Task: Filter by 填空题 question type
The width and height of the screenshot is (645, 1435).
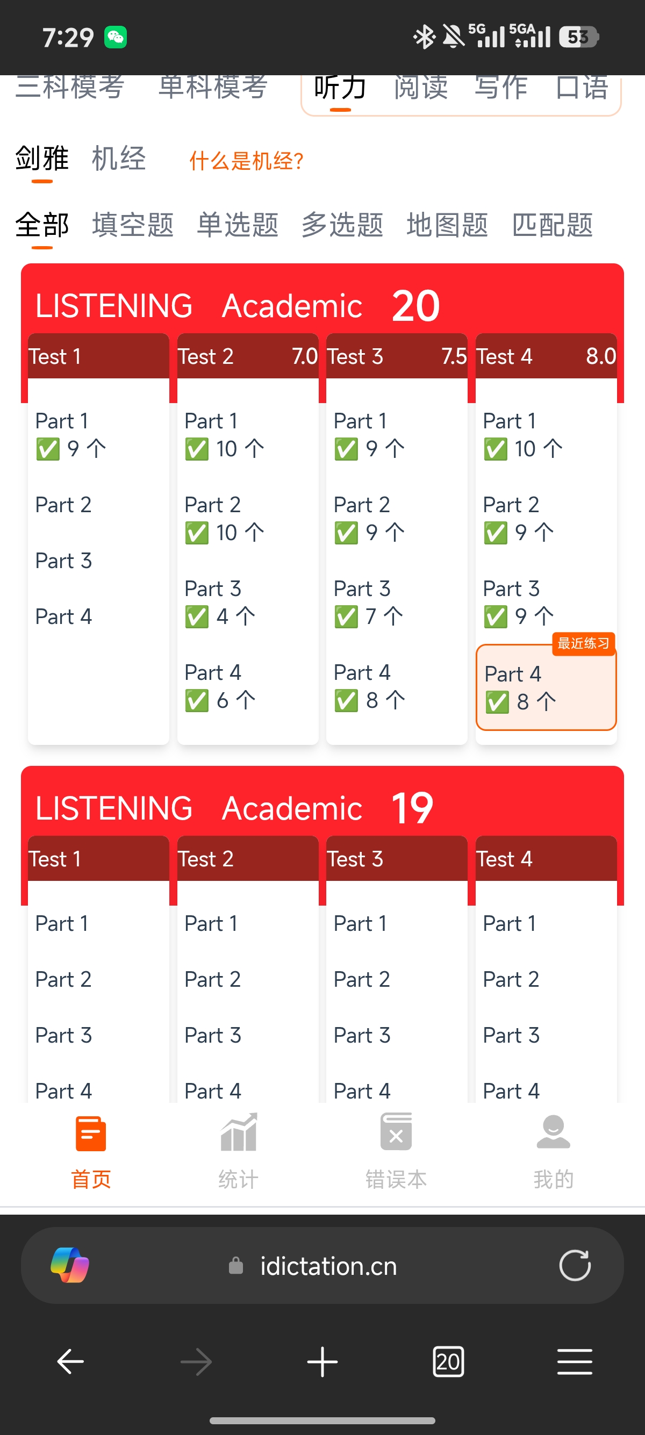Action: point(133,225)
